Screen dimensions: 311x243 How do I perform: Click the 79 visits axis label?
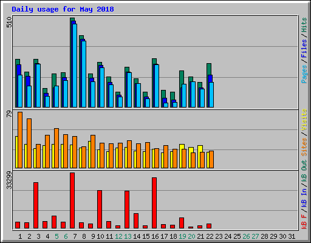(x=9, y=114)
